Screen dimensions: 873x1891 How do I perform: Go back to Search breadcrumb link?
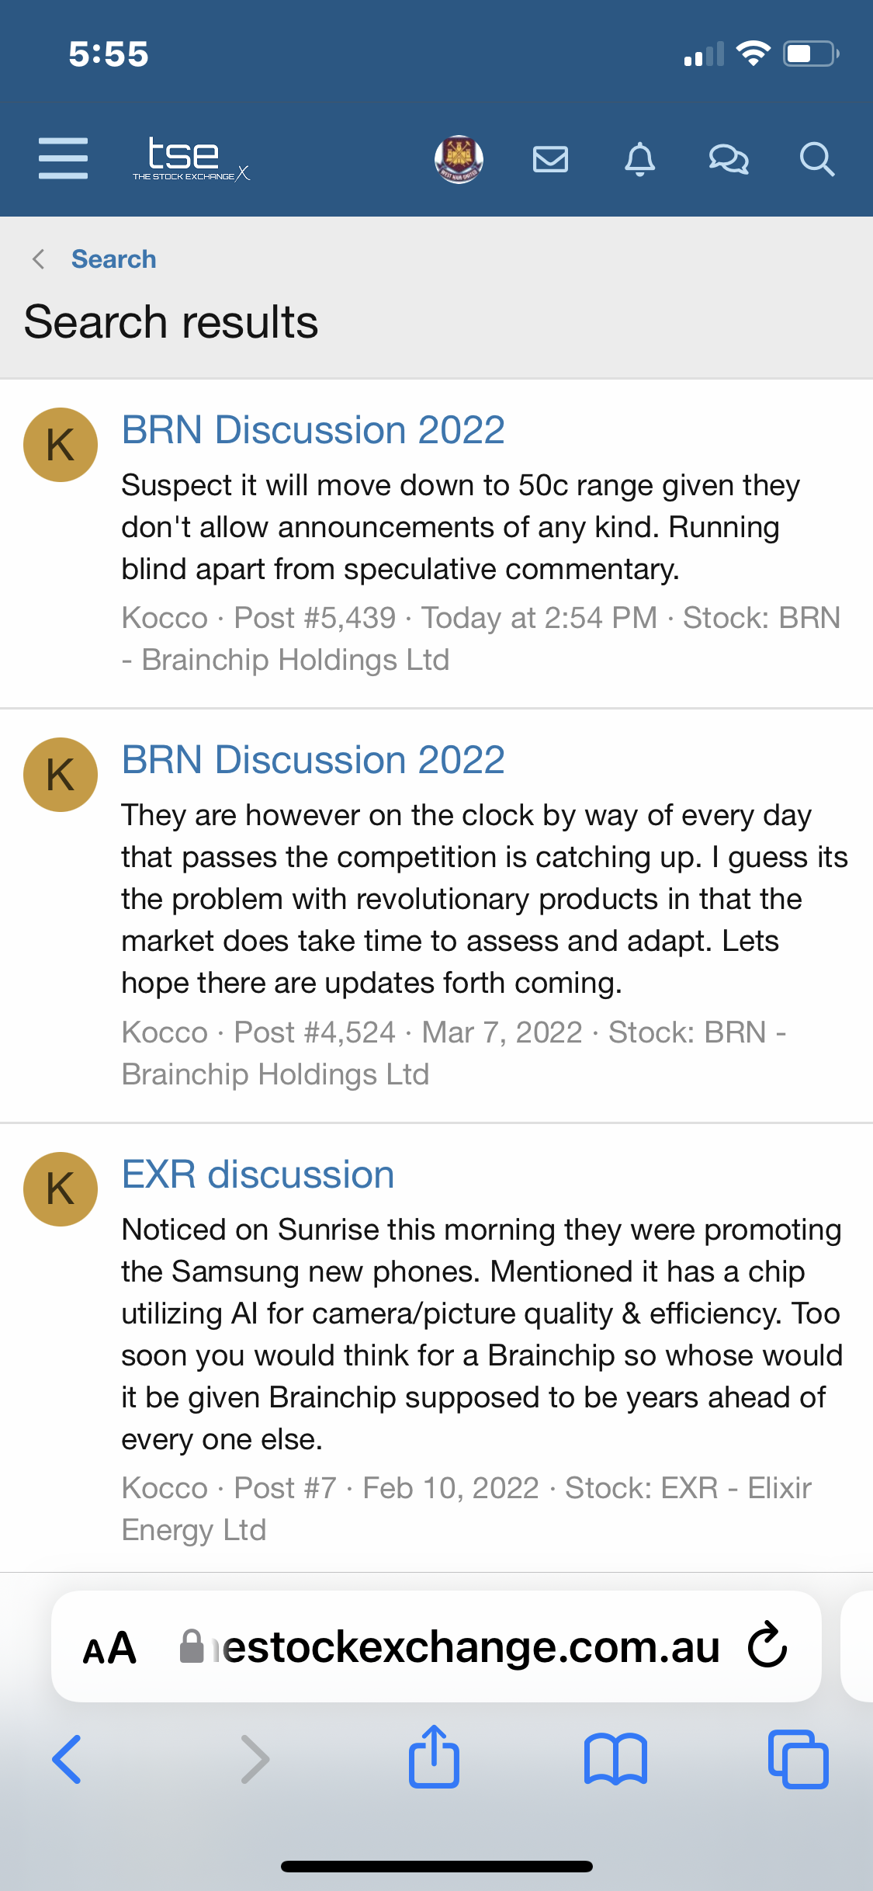click(x=113, y=259)
